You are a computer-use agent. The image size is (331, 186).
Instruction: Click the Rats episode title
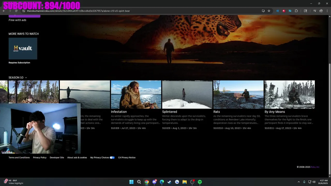pos(216,112)
